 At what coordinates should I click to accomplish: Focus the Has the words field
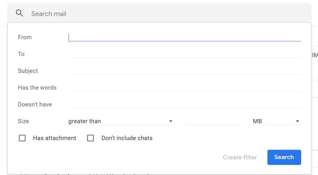point(183,87)
